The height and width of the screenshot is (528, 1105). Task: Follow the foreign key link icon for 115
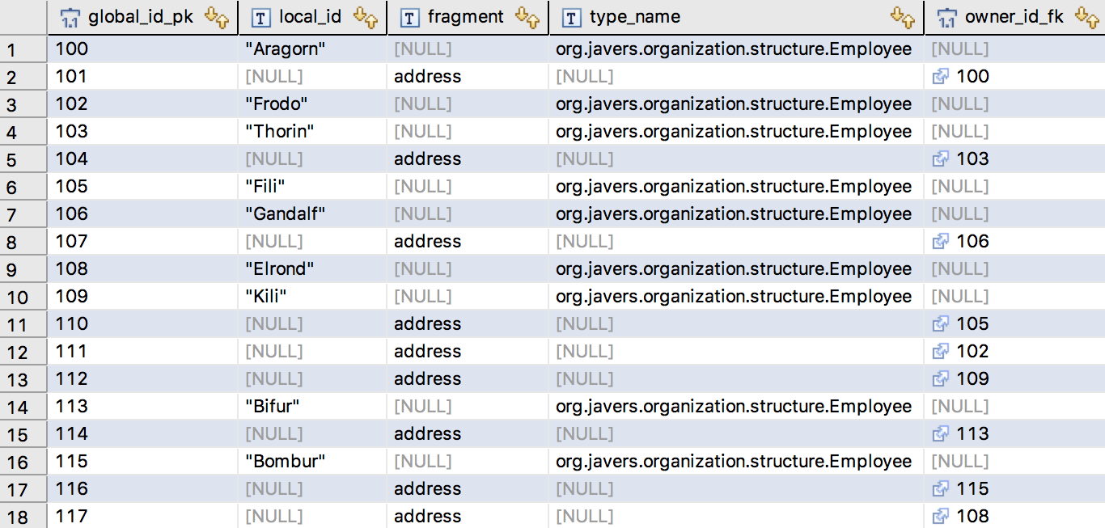point(940,488)
